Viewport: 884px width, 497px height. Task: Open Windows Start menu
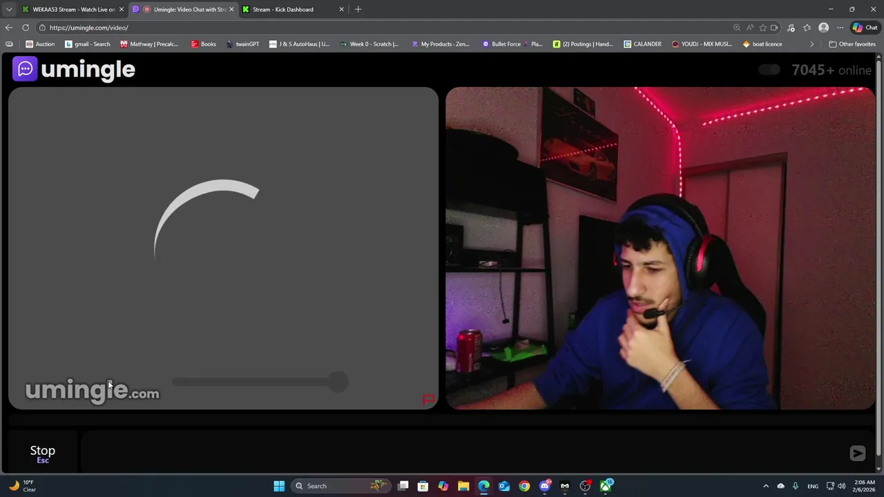pos(279,486)
